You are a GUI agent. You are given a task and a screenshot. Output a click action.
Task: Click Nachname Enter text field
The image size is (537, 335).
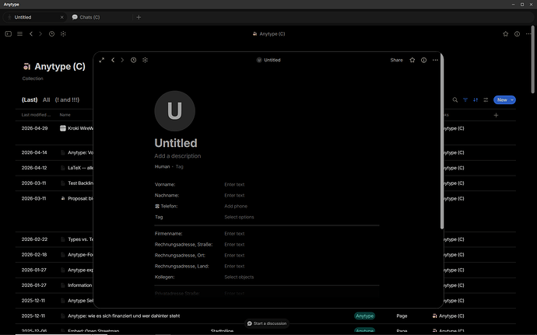click(x=234, y=195)
